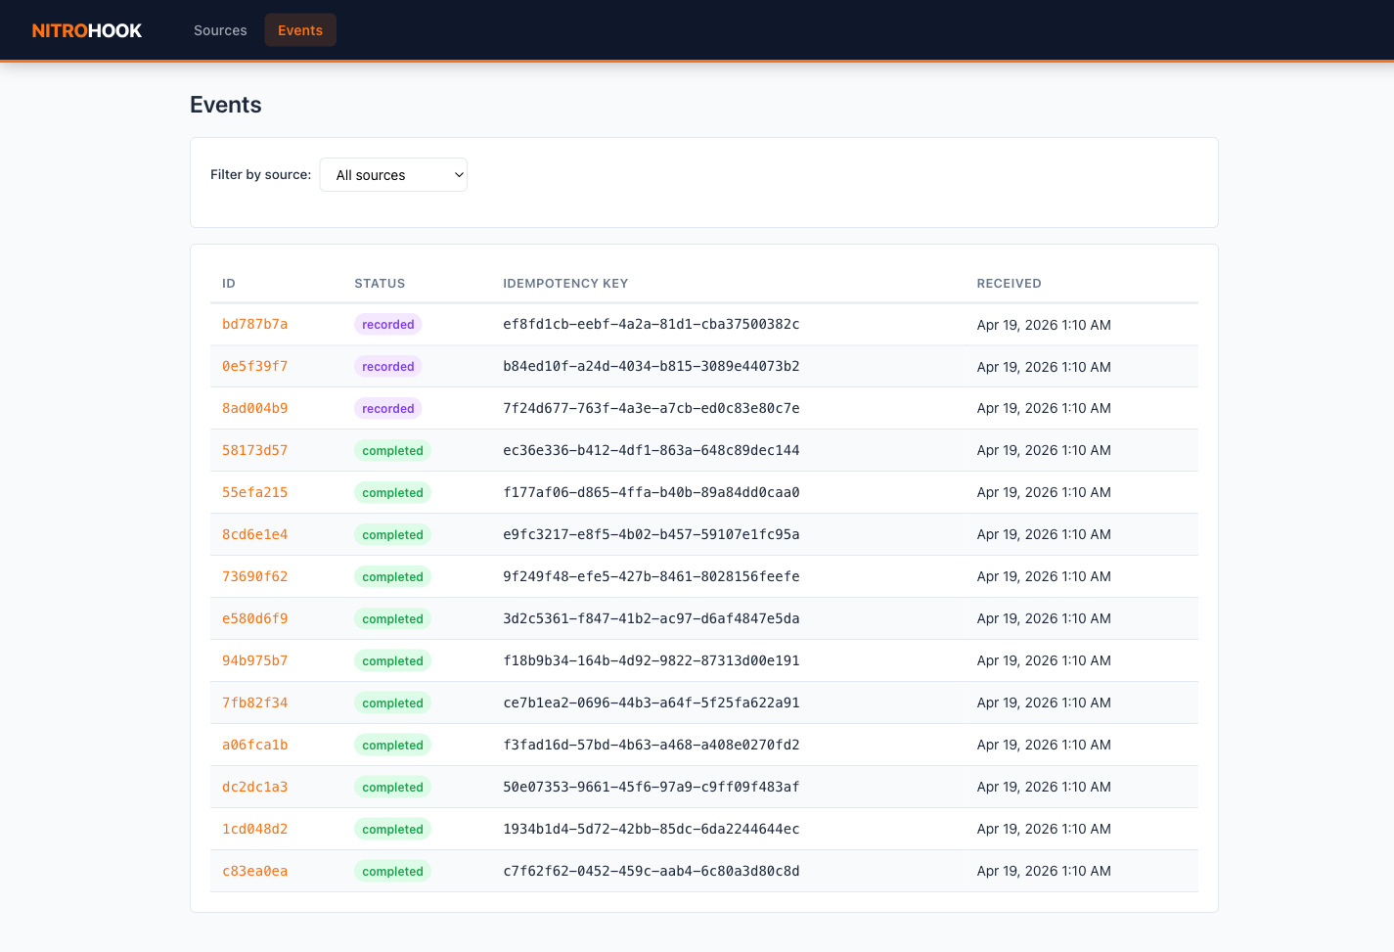The height and width of the screenshot is (952, 1394).
Task: View details of event e580d6f9
Action: (x=254, y=619)
